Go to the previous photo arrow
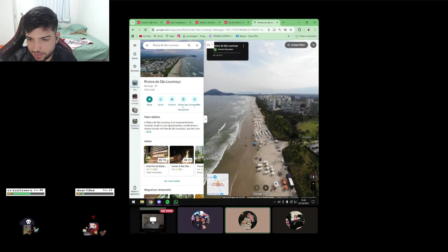 [257, 188]
